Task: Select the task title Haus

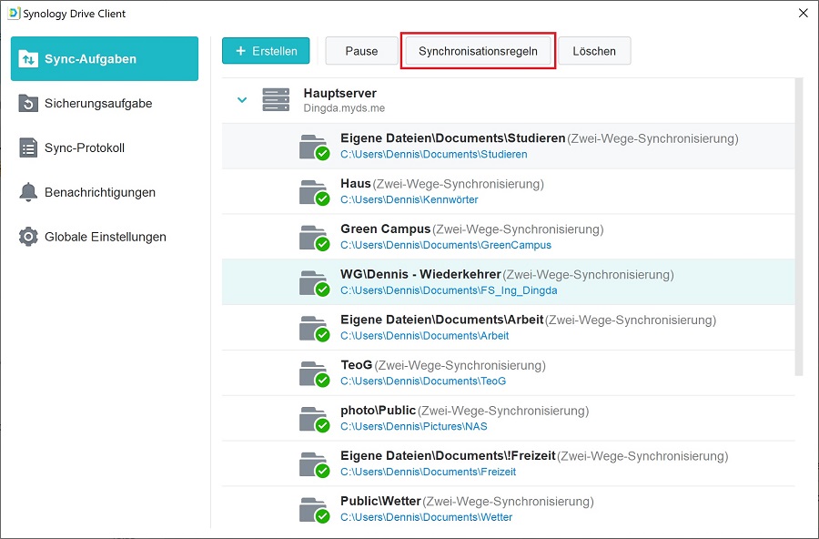Action: (x=356, y=184)
